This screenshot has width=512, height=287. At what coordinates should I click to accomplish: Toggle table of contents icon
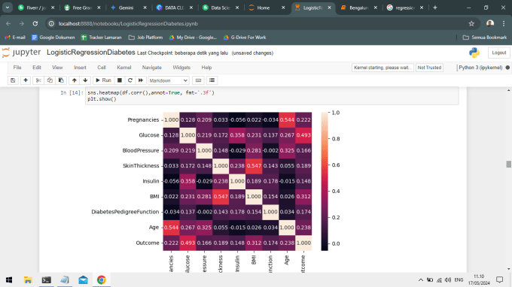(x=212, y=80)
